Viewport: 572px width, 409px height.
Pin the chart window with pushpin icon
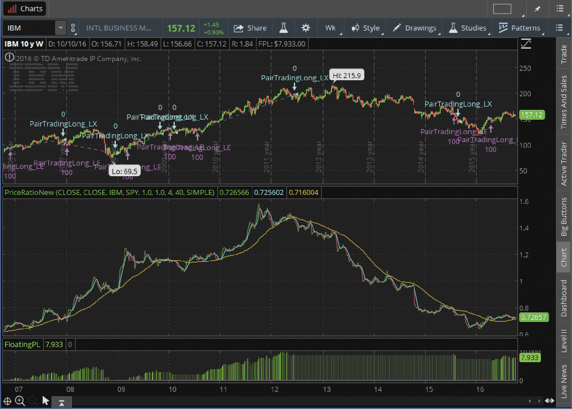[x=537, y=9]
